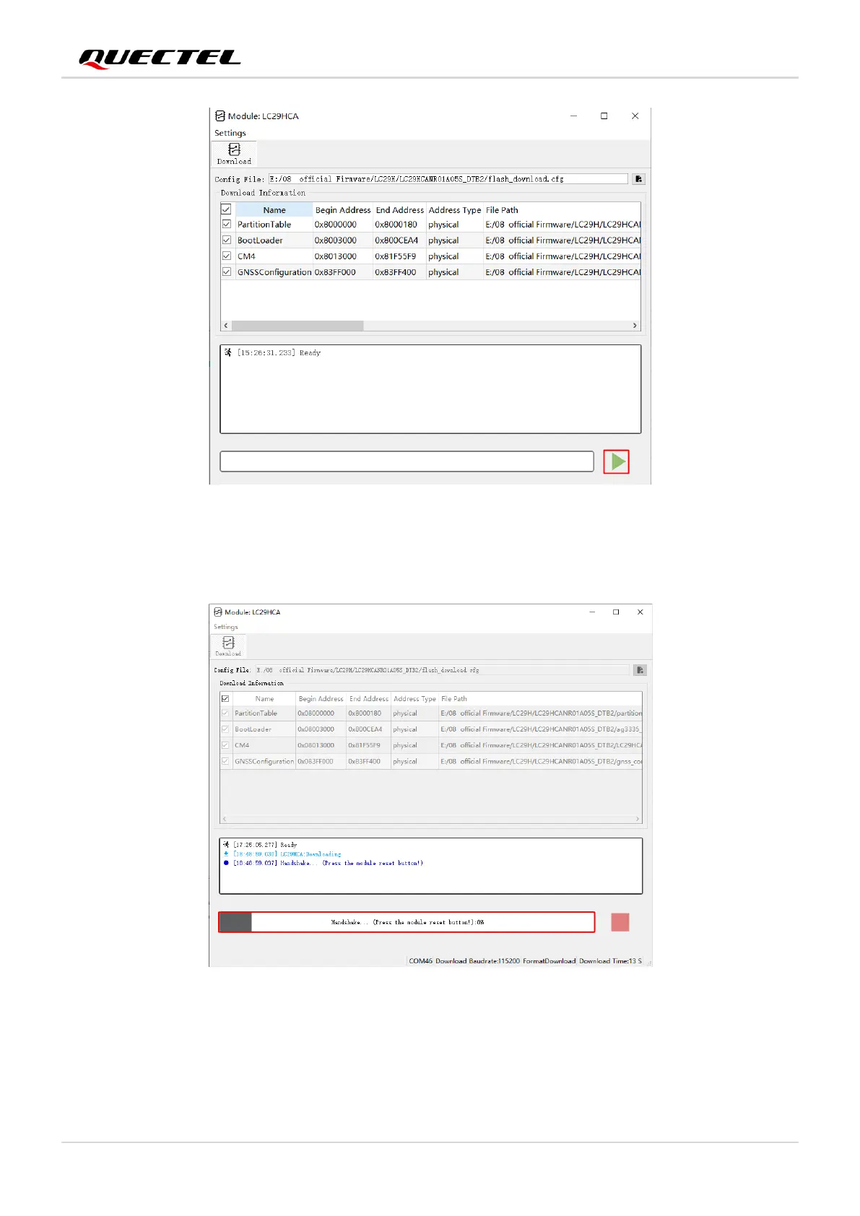Uncheck GNSSConfiguration row with address 0x83FF000

227,272
